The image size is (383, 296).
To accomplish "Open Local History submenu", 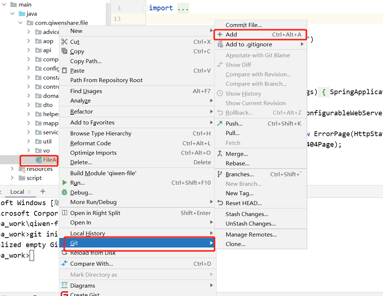I will coord(137,233).
